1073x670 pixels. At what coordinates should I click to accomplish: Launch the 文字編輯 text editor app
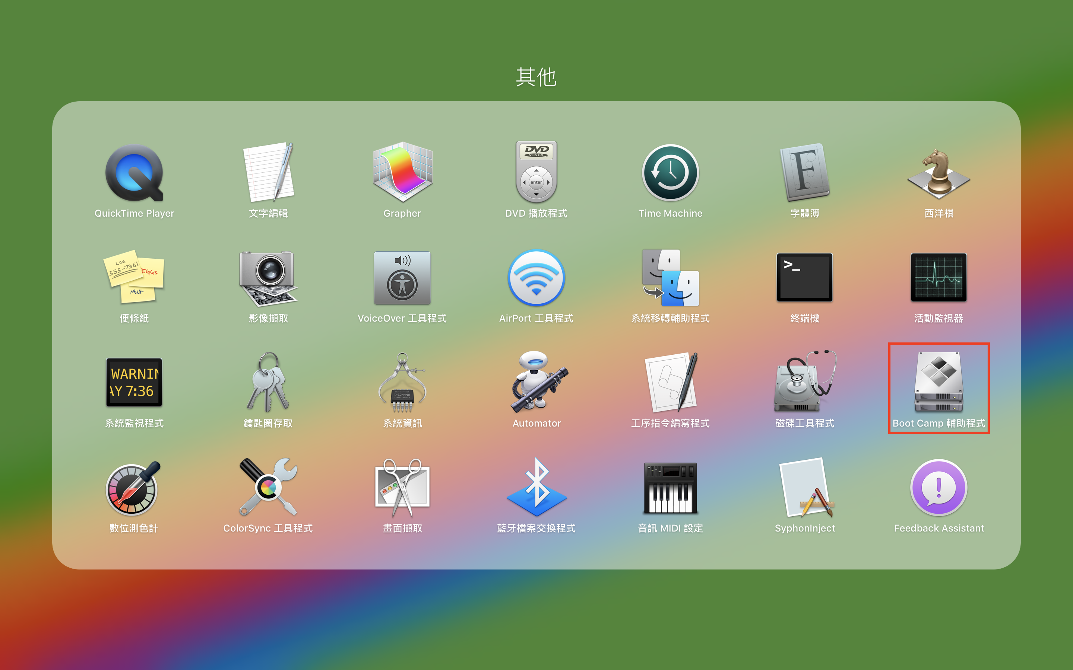(x=268, y=172)
